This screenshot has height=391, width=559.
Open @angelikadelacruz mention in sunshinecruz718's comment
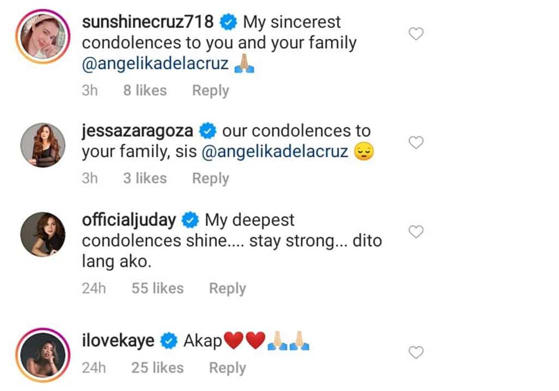tap(155, 64)
